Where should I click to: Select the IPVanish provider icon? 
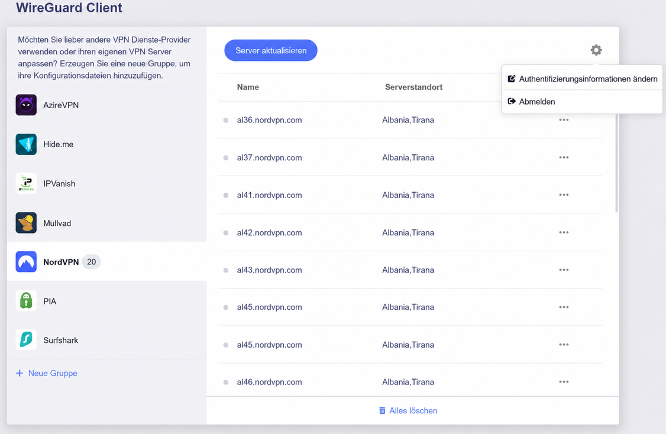pos(26,183)
